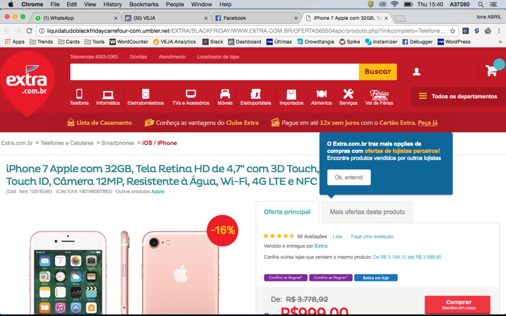Open the Instamizer bookmark

(x=381, y=41)
